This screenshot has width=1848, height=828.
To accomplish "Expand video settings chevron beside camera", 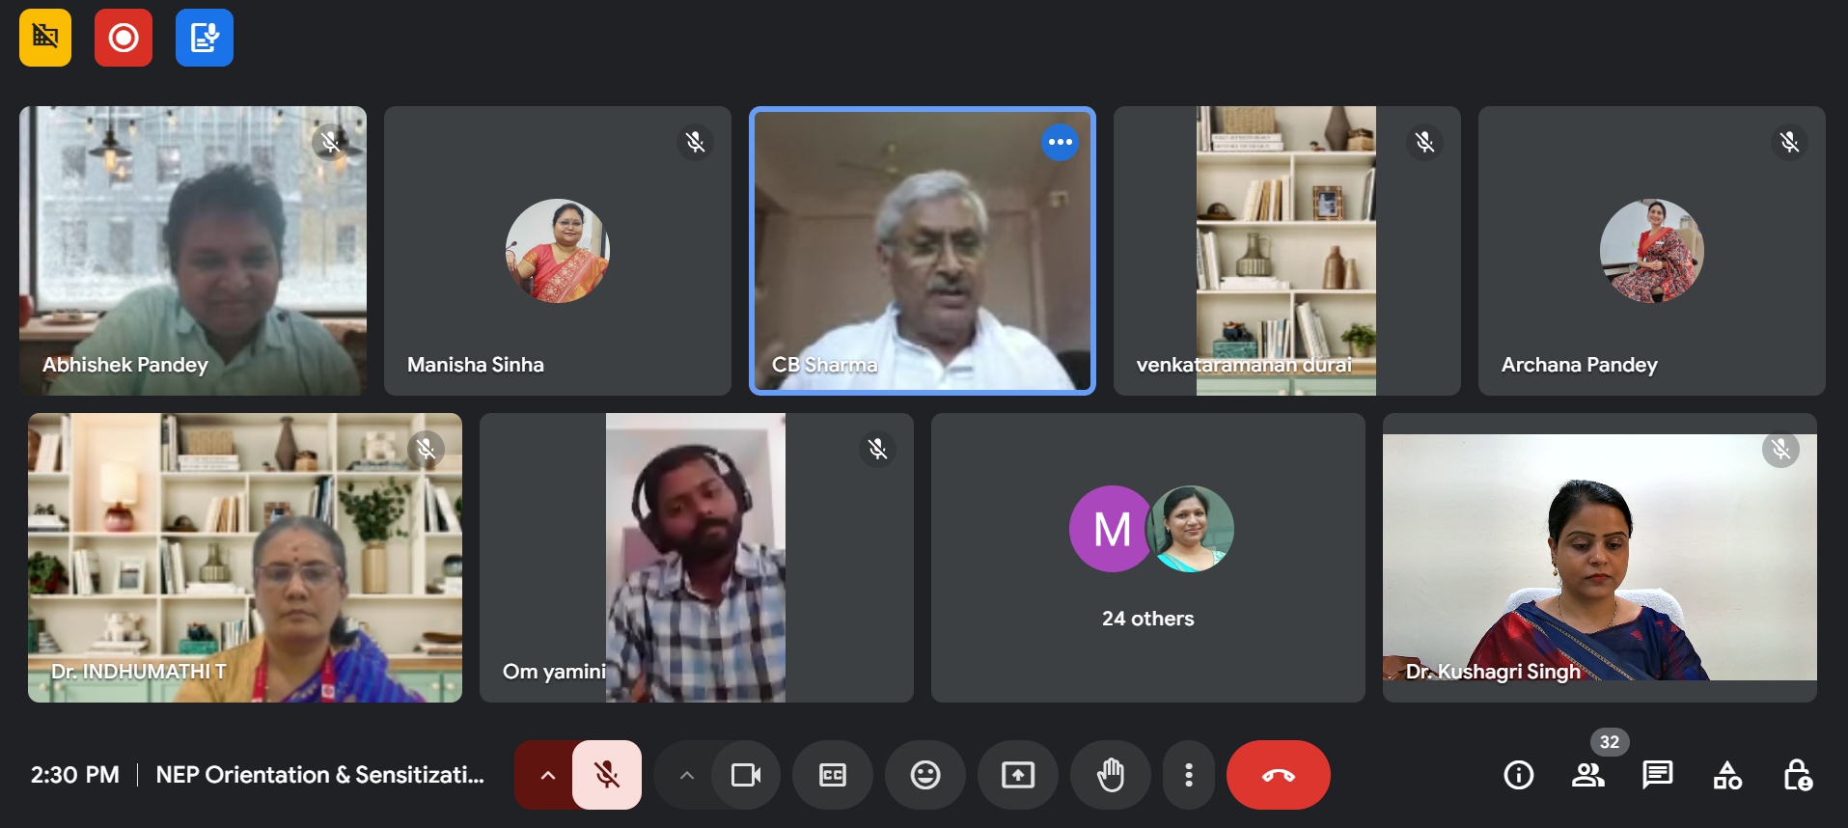I will [x=686, y=775].
